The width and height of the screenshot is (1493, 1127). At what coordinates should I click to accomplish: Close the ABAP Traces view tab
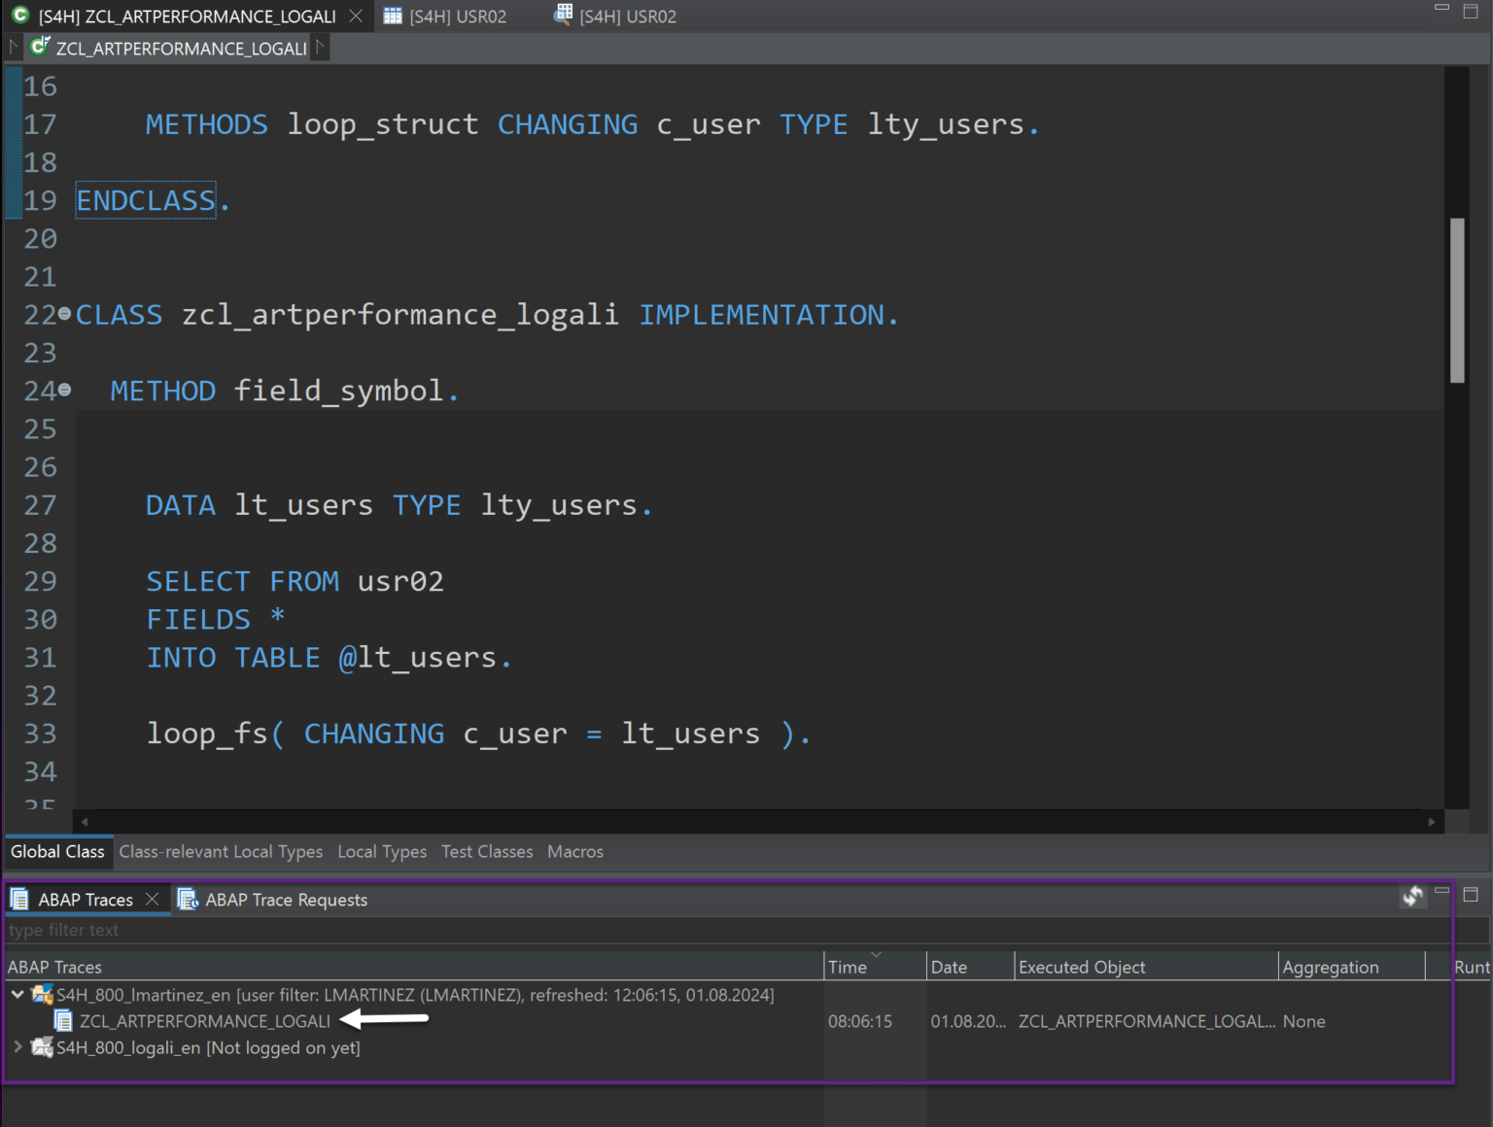[152, 900]
